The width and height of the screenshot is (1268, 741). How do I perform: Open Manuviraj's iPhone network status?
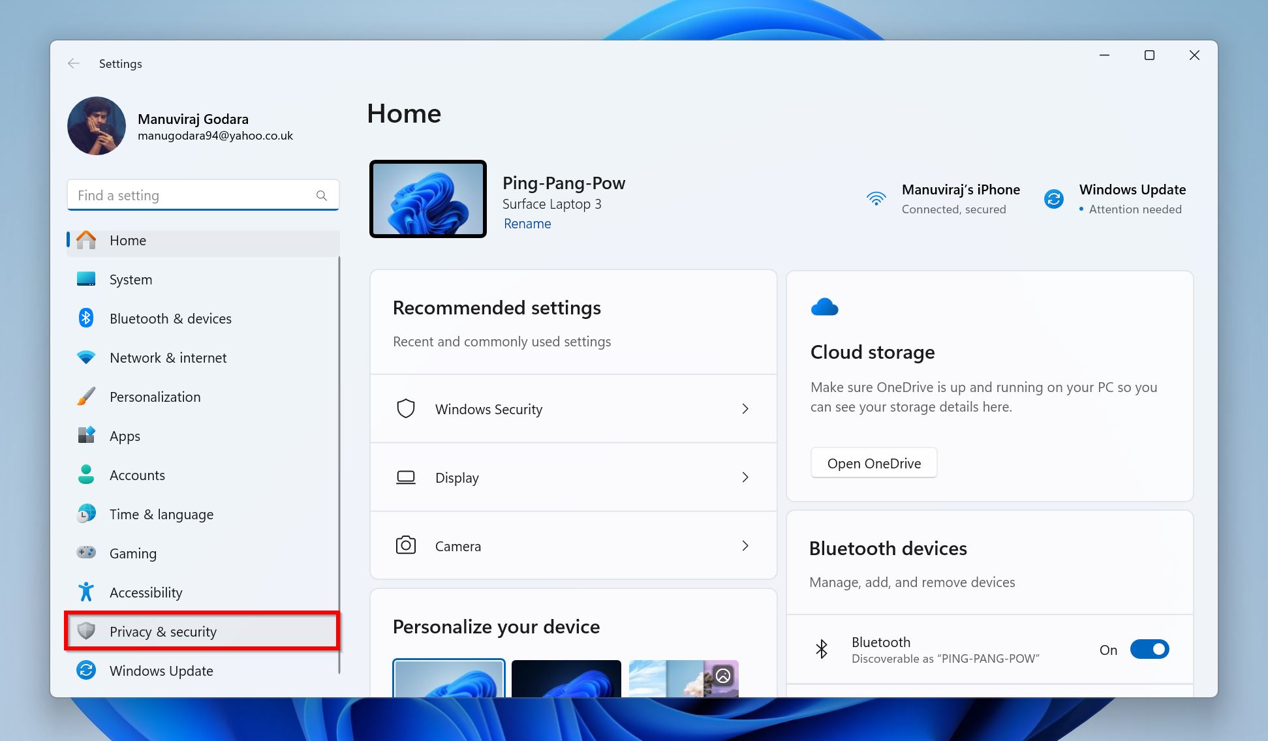[944, 199]
